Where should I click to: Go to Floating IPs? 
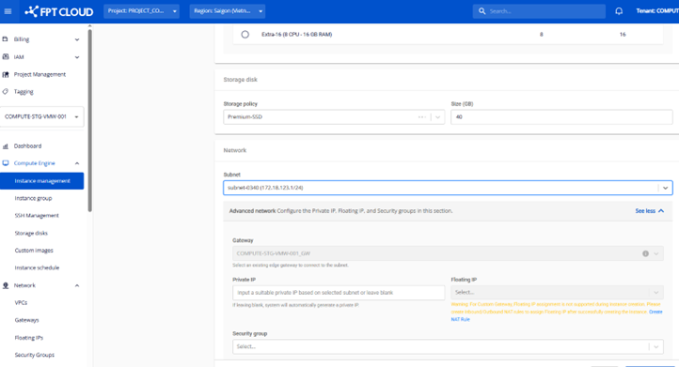click(x=29, y=338)
